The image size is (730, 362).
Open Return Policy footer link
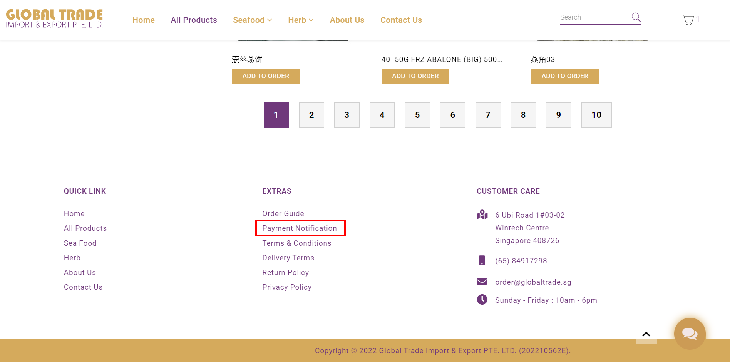point(285,273)
